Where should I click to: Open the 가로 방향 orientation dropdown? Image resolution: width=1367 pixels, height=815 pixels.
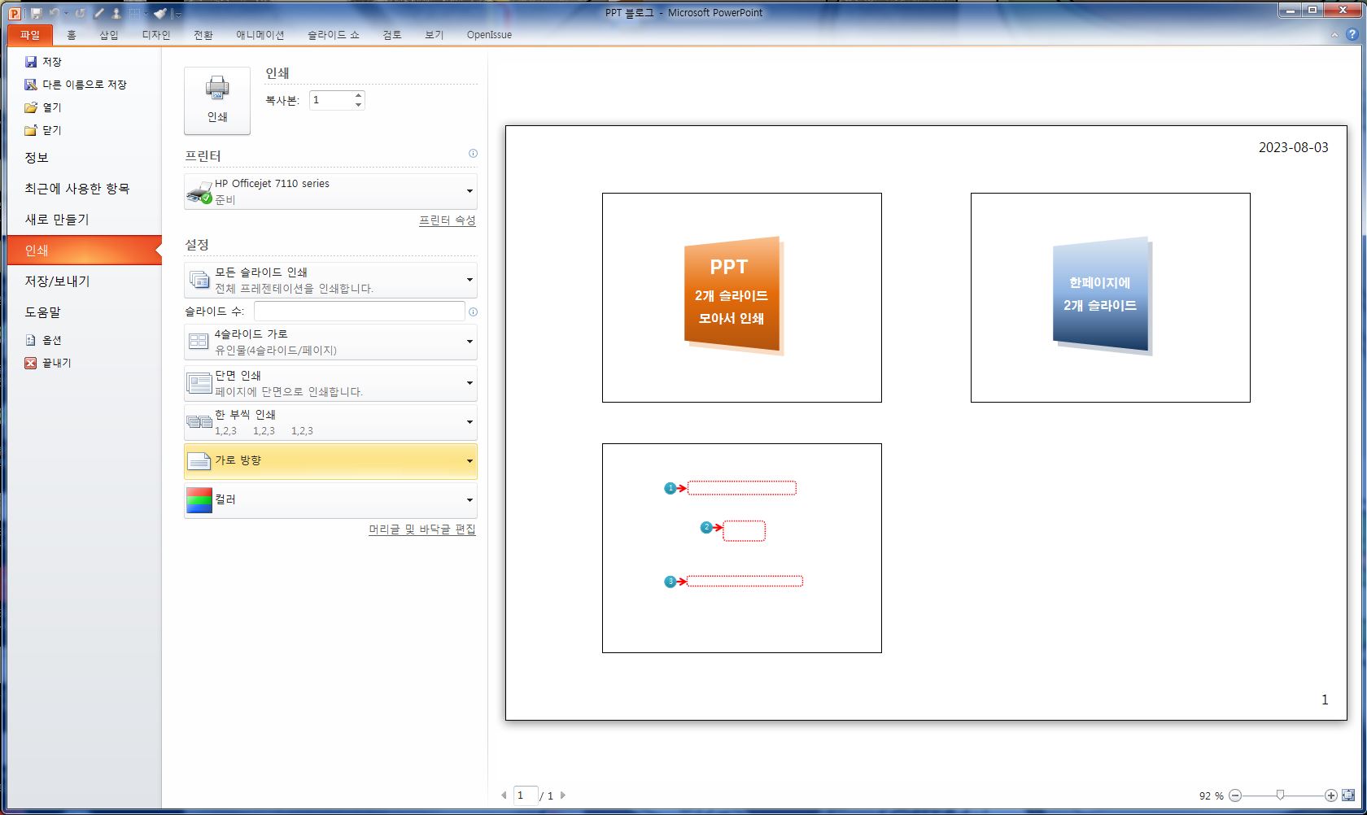pos(330,461)
